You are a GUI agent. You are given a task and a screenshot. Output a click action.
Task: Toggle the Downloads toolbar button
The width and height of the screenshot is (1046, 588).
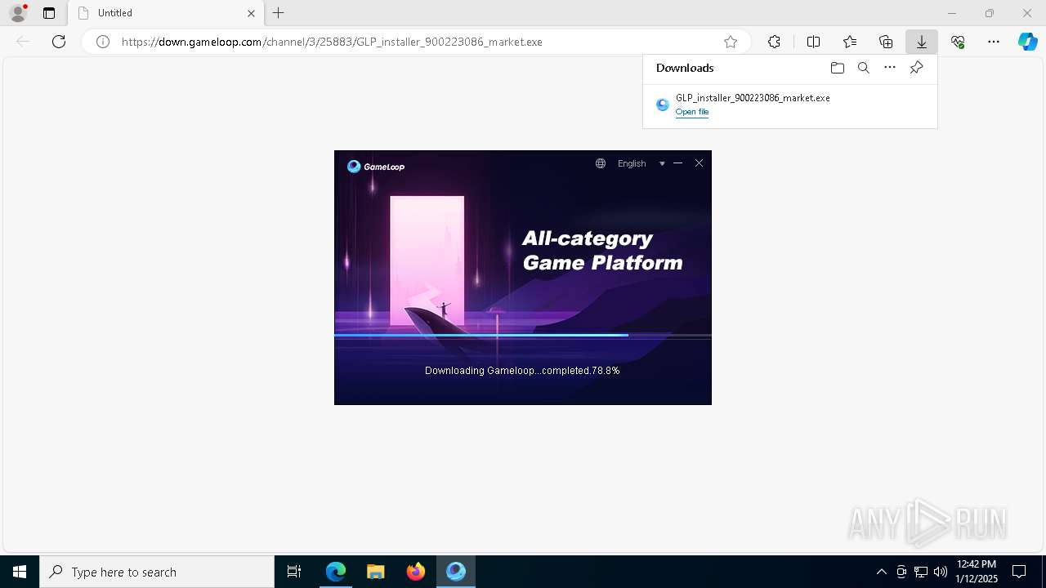922,42
